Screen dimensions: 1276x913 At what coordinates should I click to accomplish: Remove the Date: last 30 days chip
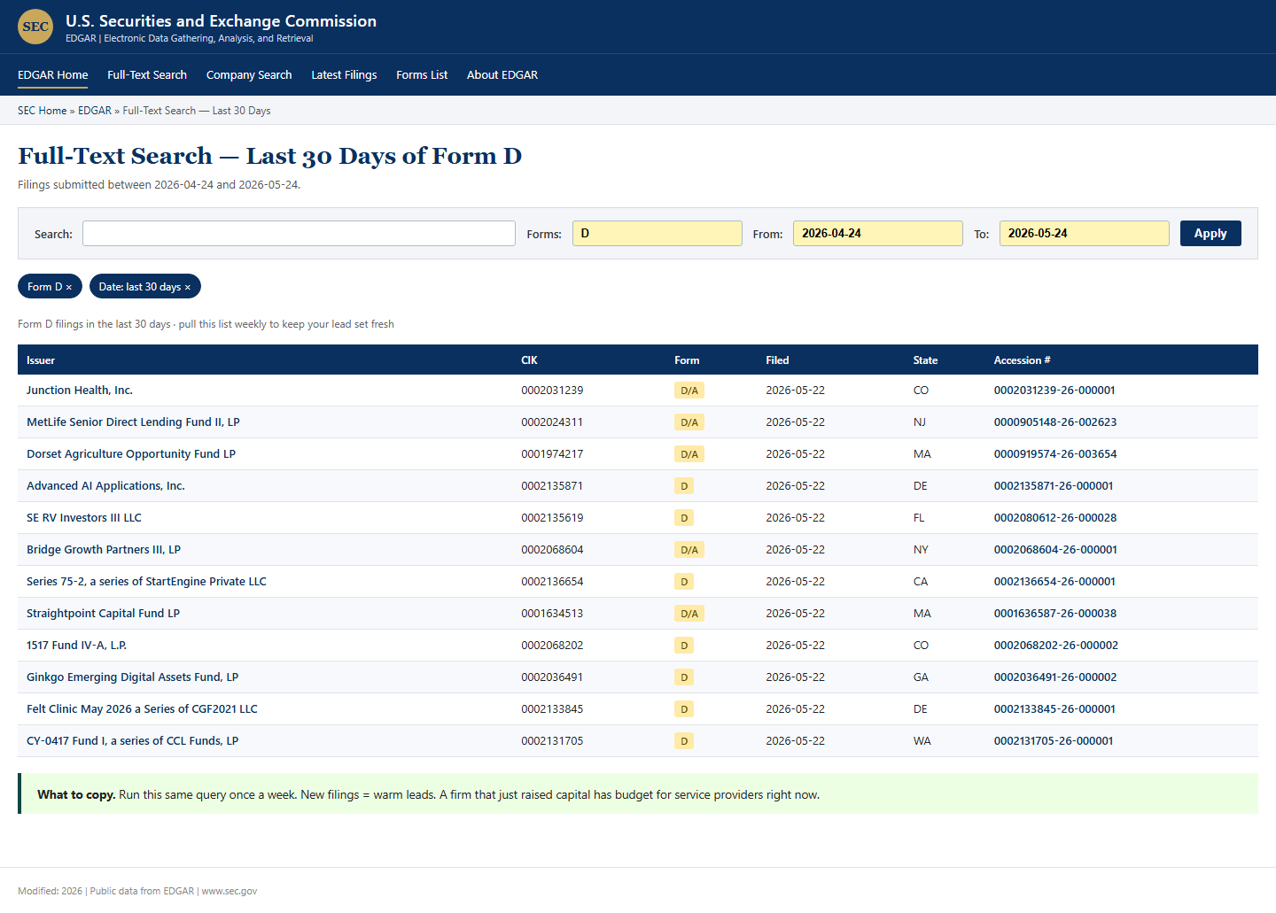click(187, 287)
